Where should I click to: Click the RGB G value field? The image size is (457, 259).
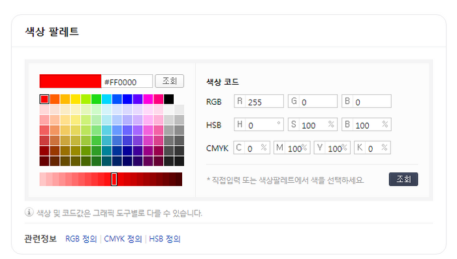[313, 102]
